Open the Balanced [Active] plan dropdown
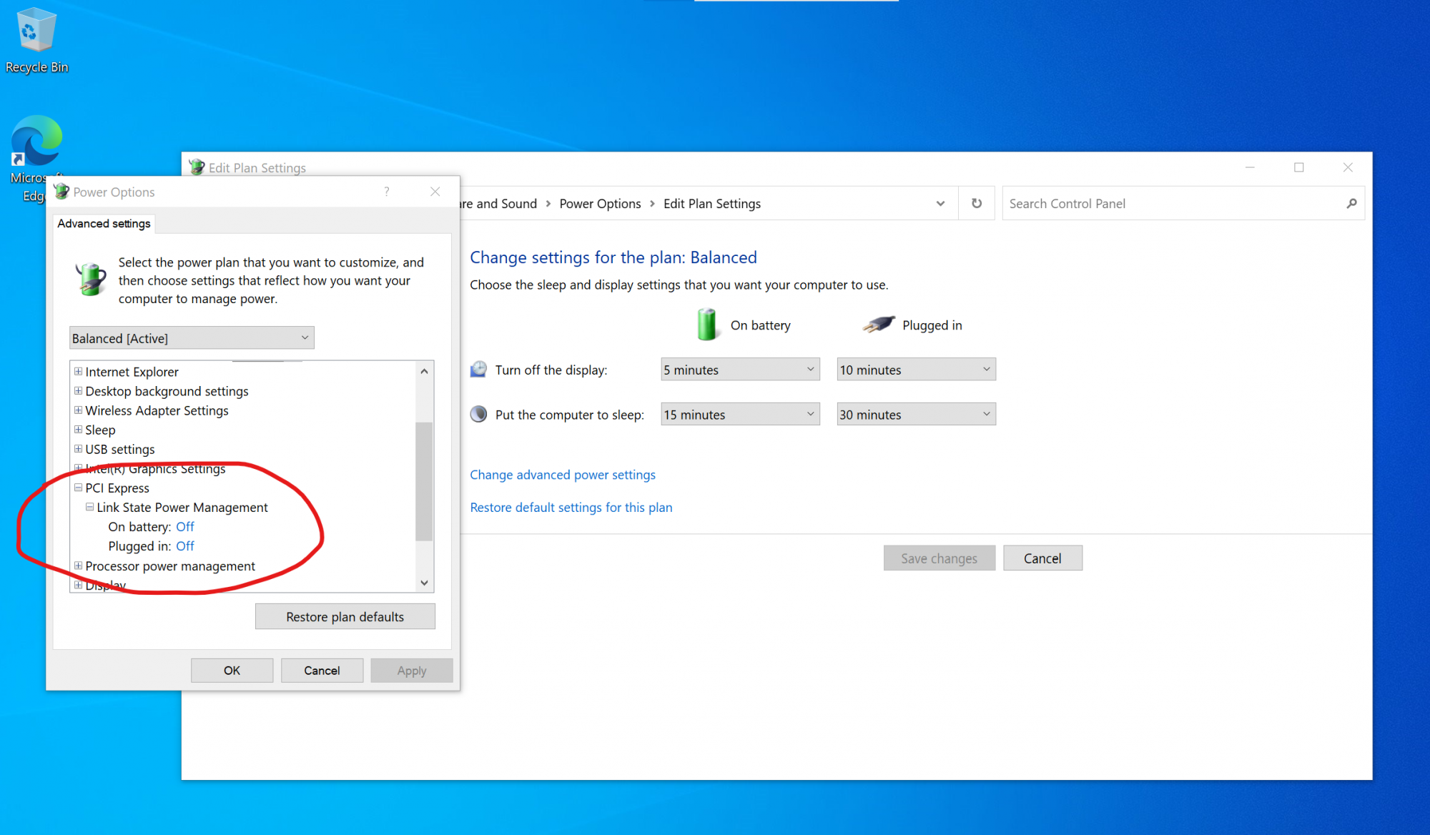1430x835 pixels. coord(192,338)
